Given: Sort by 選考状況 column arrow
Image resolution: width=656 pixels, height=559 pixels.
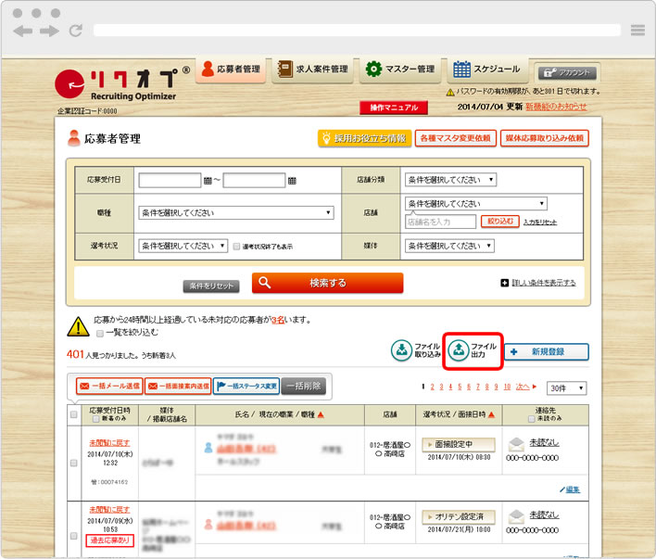Looking at the screenshot, I should click(x=492, y=414).
